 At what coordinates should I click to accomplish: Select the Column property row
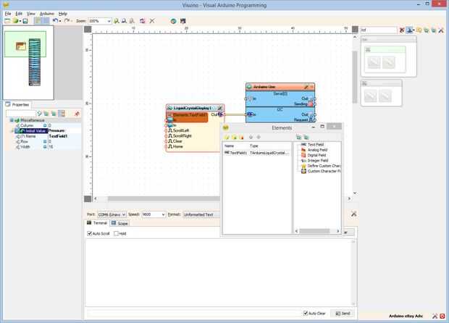[46, 125]
